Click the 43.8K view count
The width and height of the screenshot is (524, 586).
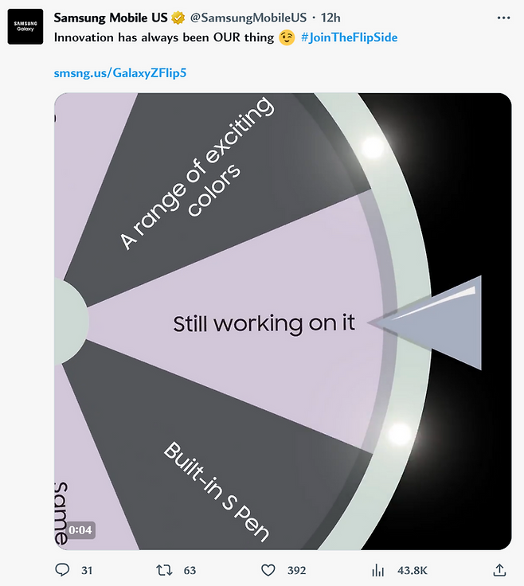(412, 570)
